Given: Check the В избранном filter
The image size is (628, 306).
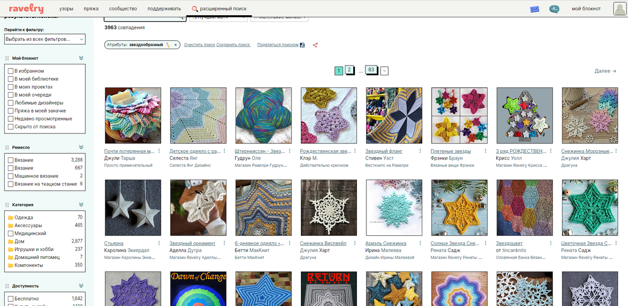Looking at the screenshot, I should pos(10,71).
